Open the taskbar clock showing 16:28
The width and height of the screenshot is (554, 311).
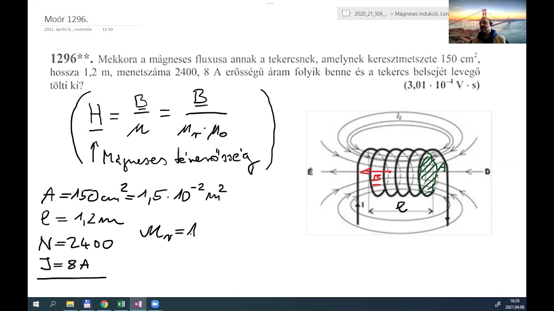(x=515, y=304)
